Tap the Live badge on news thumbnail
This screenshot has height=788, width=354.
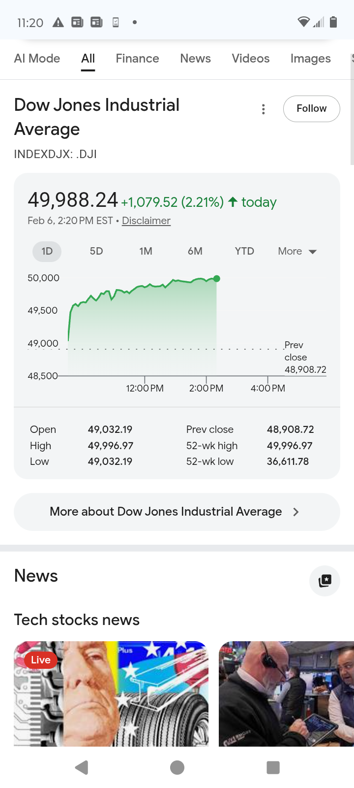tap(41, 659)
